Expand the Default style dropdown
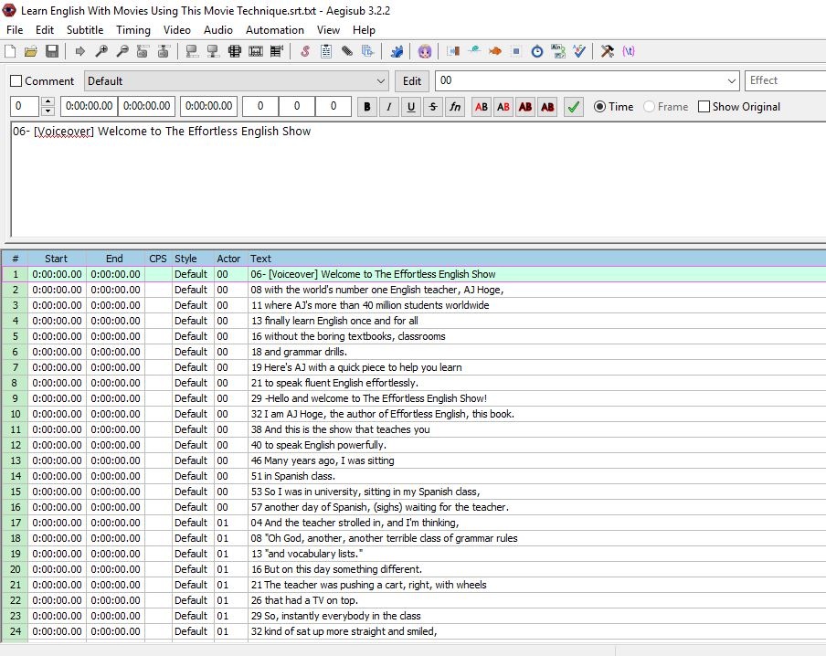The height and width of the screenshot is (656, 826). tap(380, 81)
